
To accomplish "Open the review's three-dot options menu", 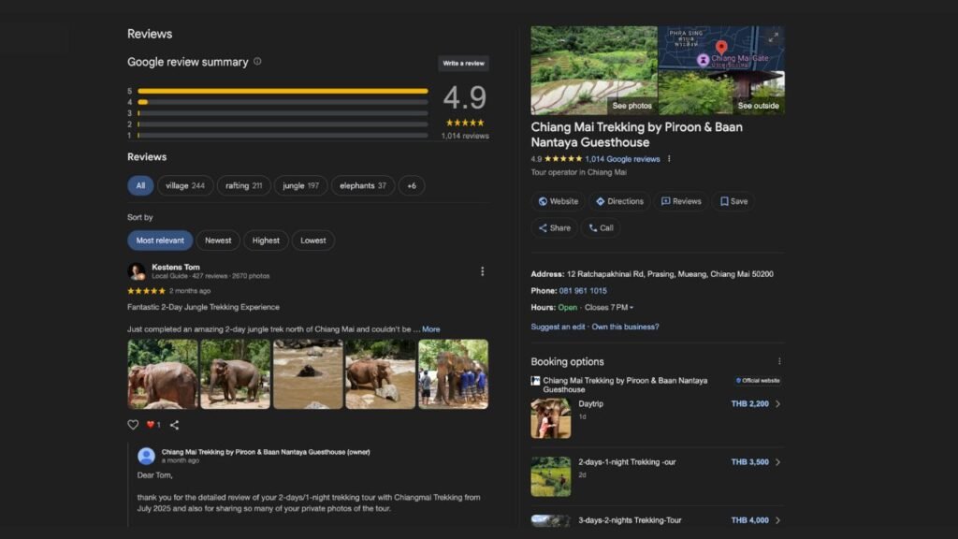I will tap(483, 271).
